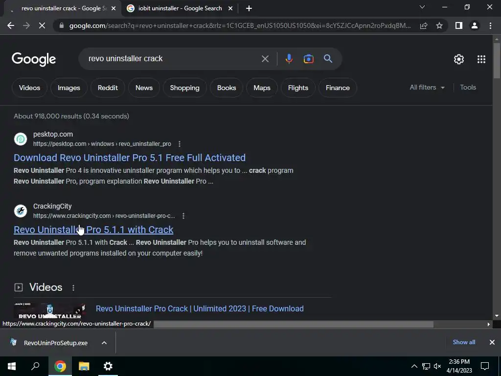Click the magnifier search button
The height and width of the screenshot is (376, 501).
coord(328,59)
